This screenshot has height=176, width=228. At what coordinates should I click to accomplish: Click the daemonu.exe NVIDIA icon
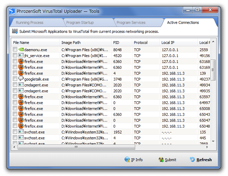(21, 49)
